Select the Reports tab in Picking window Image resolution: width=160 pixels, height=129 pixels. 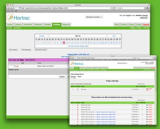pyautogui.click(x=66, y=24)
